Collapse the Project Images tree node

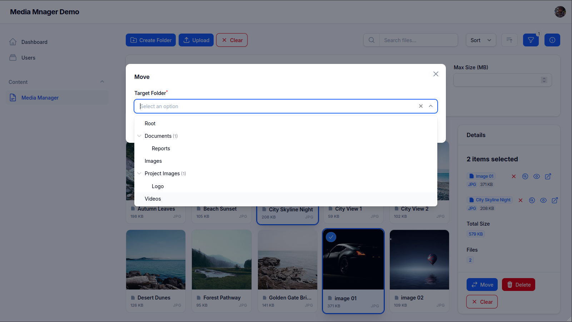[139, 173]
